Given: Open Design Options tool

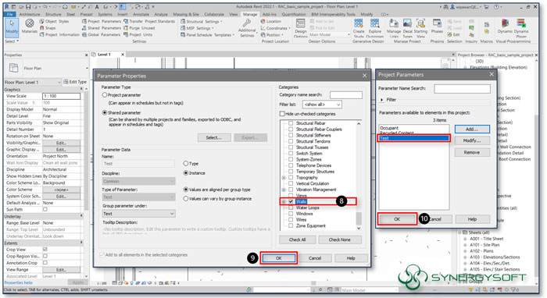Looking at the screenshot, I should [x=300, y=27].
